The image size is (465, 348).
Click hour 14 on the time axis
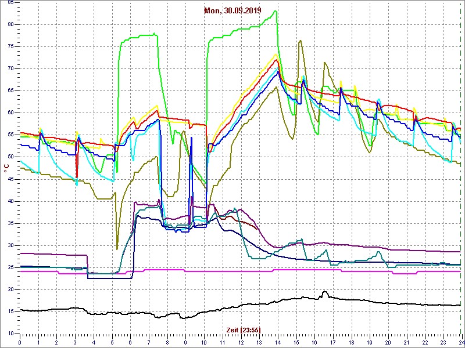277,343
